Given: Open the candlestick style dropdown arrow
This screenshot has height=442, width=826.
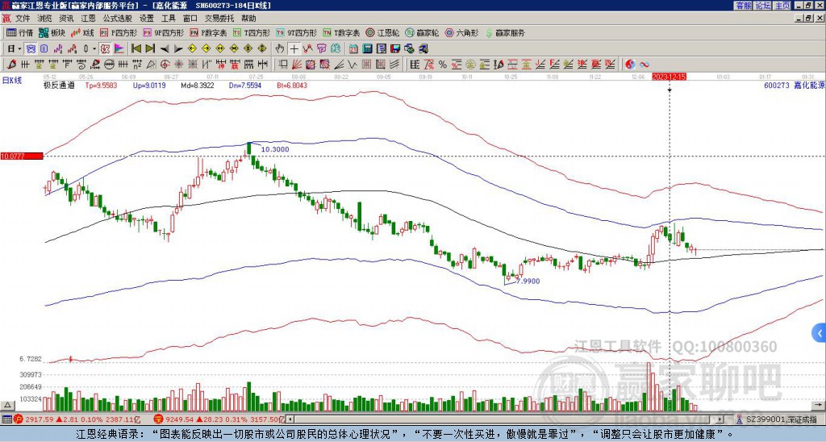Looking at the screenshot, I should pyautogui.click(x=94, y=48).
